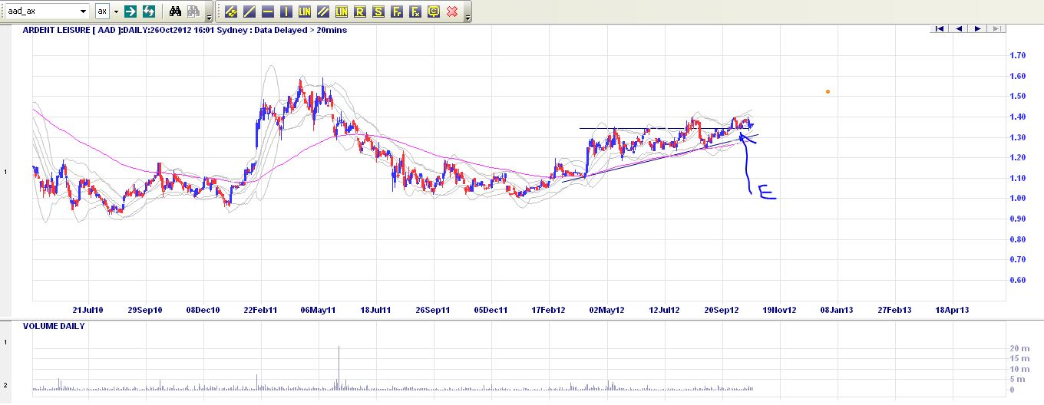Select the S support line tool
The image size is (1044, 405).
[378, 12]
